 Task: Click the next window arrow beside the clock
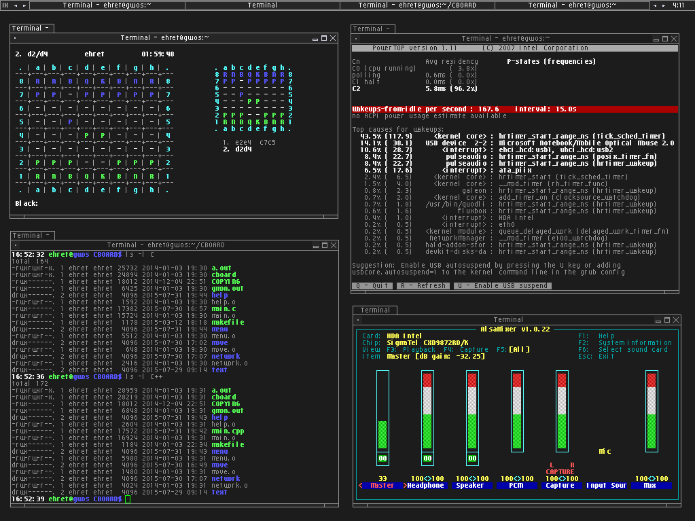[x=664, y=5]
